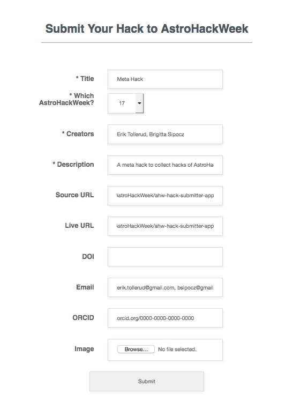
Task: Open the Which AstroHackWeek dropdown arrow
Action: click(139, 103)
